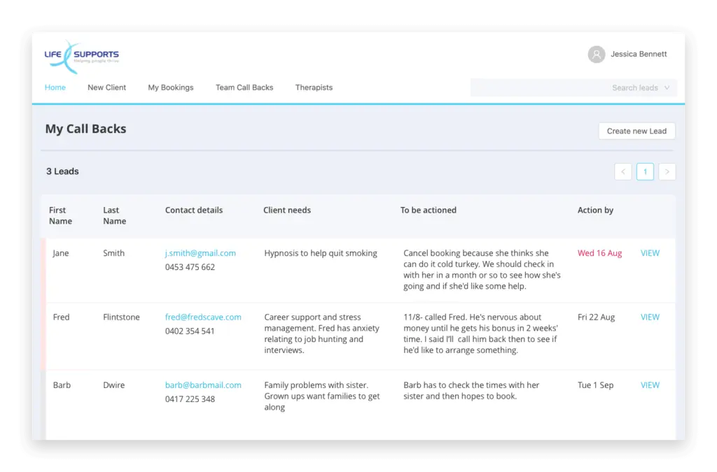Click the date Tue 1 Sep

tap(595, 385)
